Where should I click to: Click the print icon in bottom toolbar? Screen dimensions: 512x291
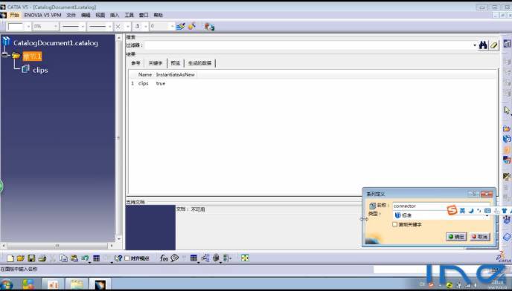[x=42, y=258]
